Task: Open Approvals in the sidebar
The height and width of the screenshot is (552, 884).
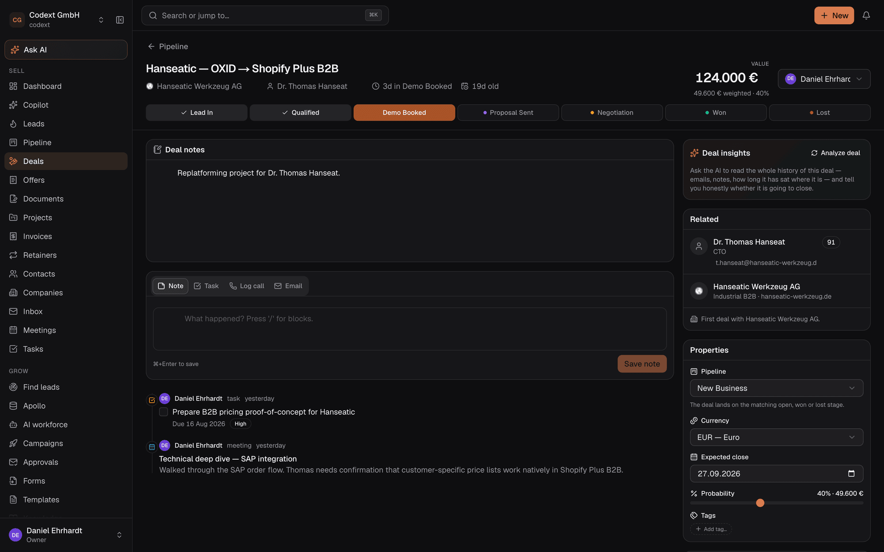Action: (66, 462)
